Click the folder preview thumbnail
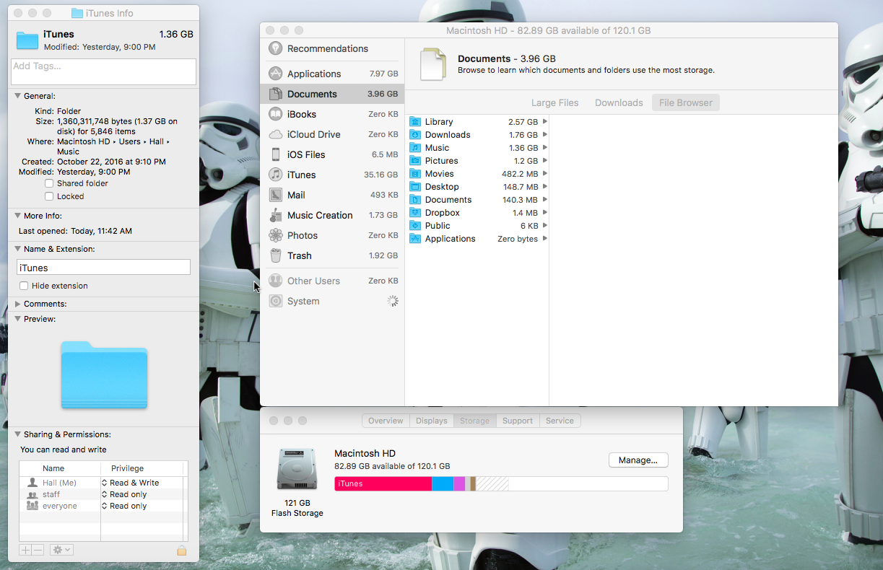883x570 pixels. click(x=104, y=375)
